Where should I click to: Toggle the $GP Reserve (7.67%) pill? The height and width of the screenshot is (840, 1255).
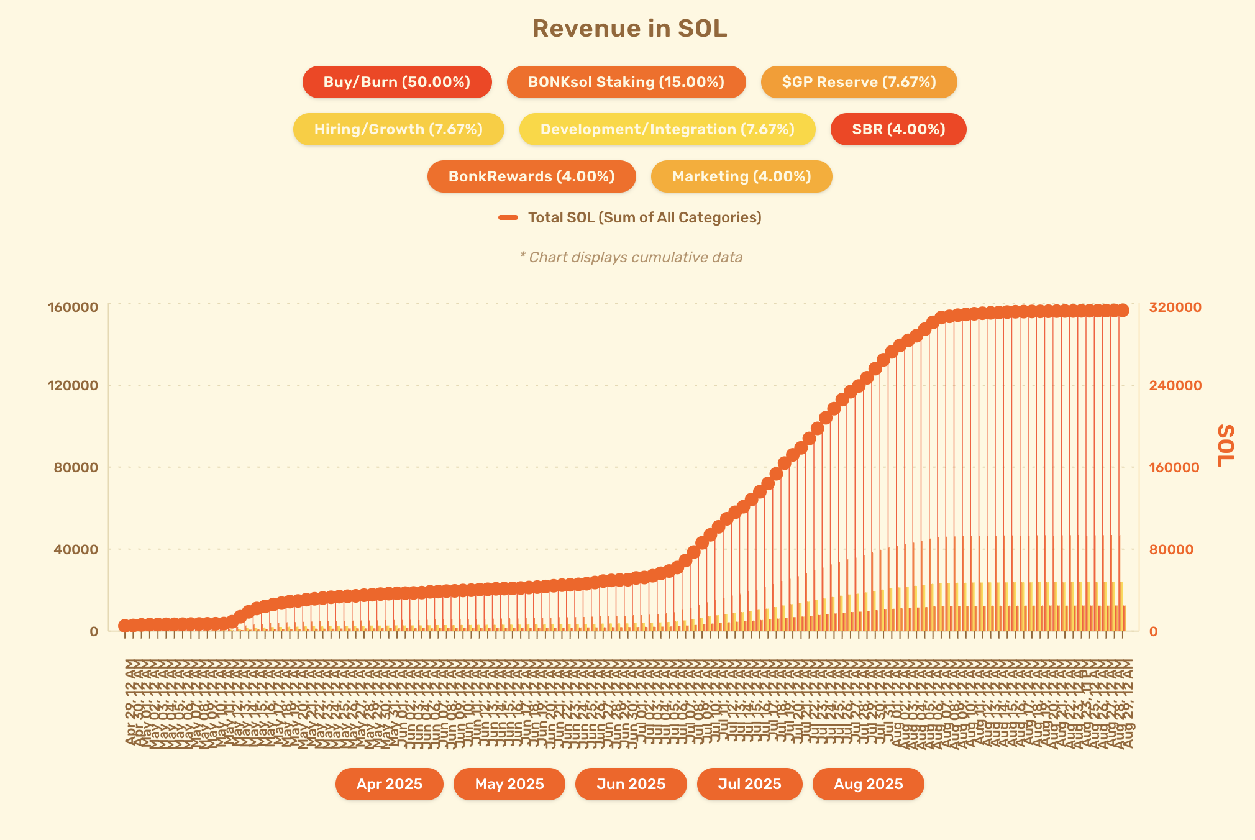point(859,82)
